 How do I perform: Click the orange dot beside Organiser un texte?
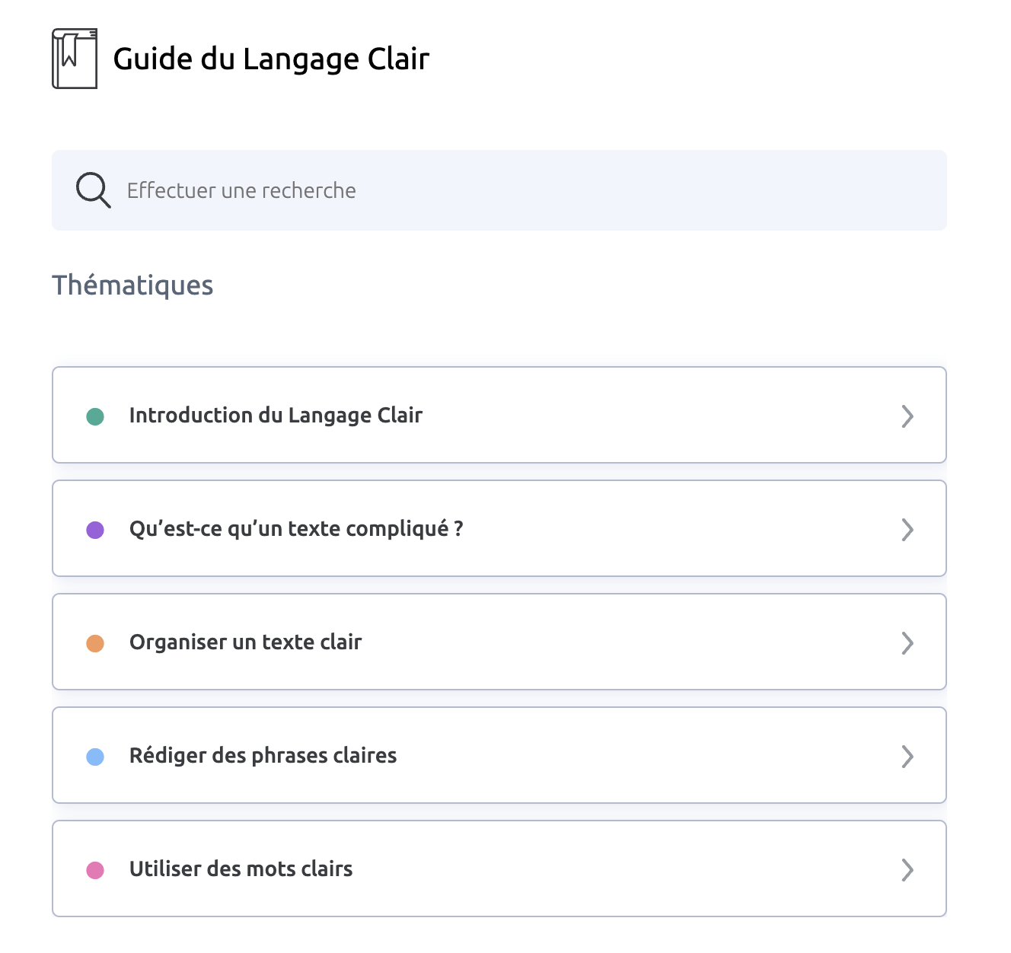(x=95, y=643)
